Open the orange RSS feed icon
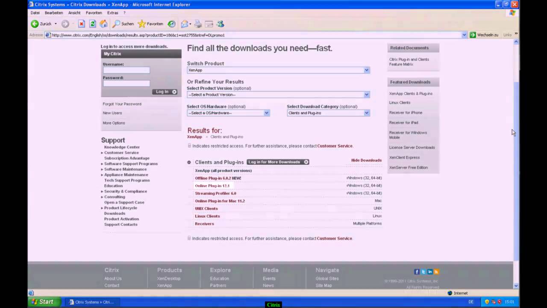The image size is (547, 308). pyautogui.click(x=436, y=272)
